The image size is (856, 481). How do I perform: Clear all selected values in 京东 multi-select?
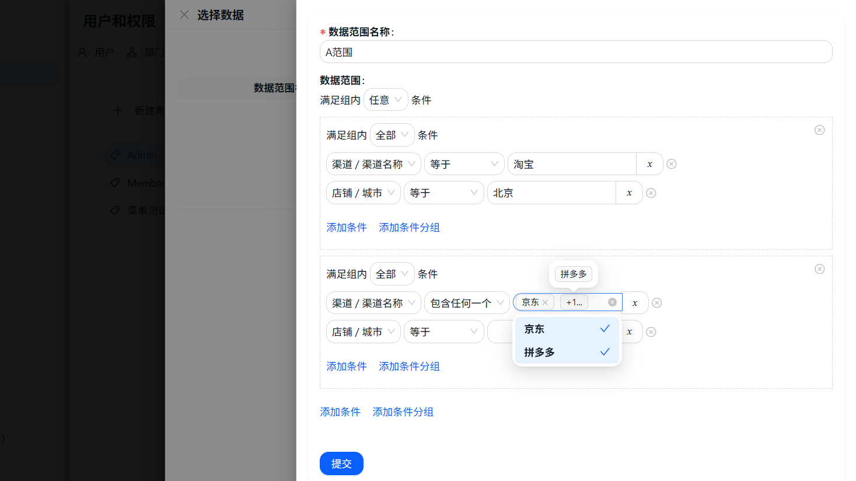pos(612,302)
